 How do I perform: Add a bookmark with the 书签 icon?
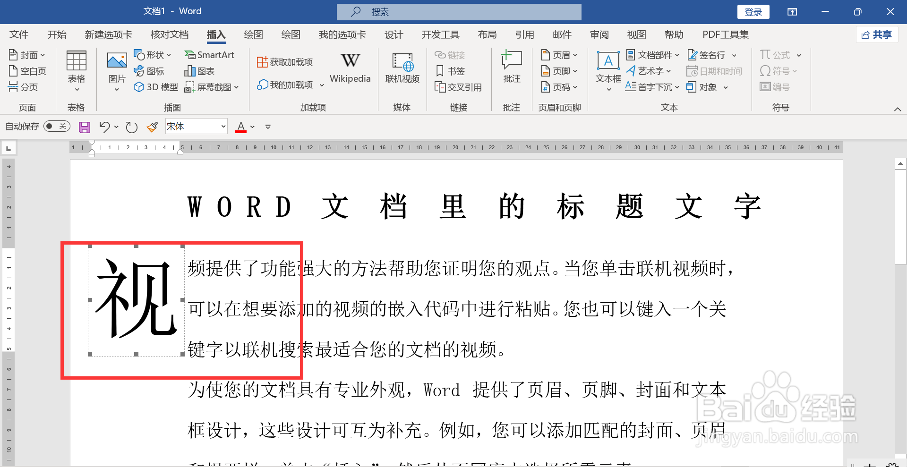pos(450,70)
